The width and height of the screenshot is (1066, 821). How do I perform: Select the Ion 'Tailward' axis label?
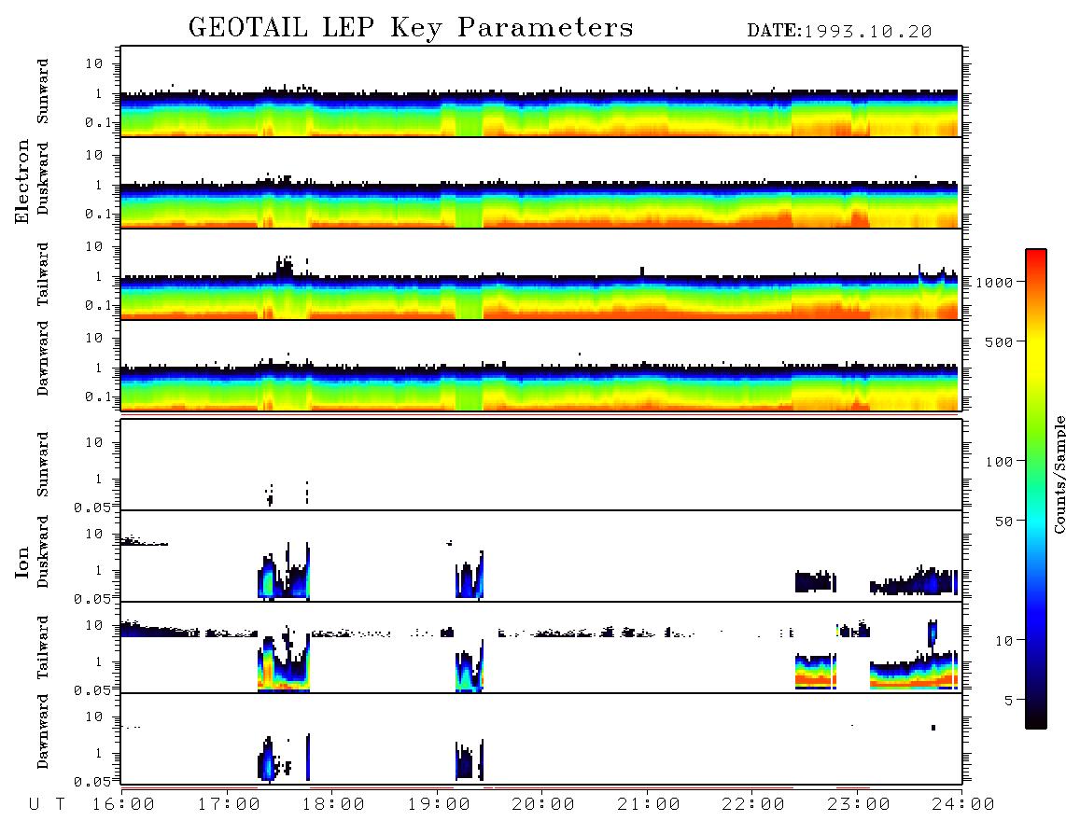point(43,647)
